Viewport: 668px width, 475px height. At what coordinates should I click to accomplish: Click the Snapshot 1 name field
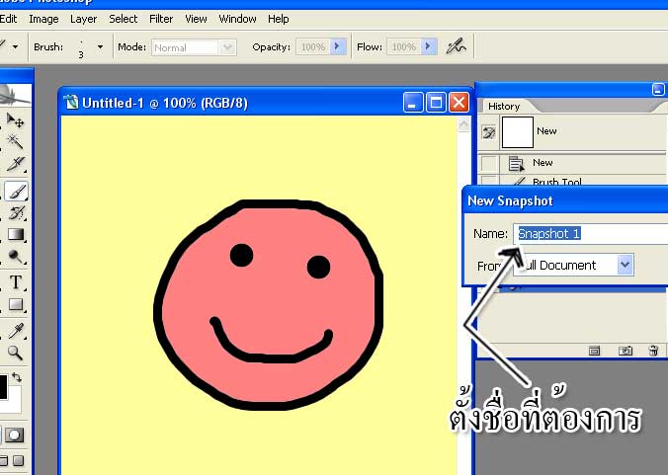point(591,234)
